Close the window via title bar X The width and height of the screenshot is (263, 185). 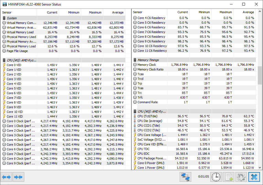pos(256,4)
